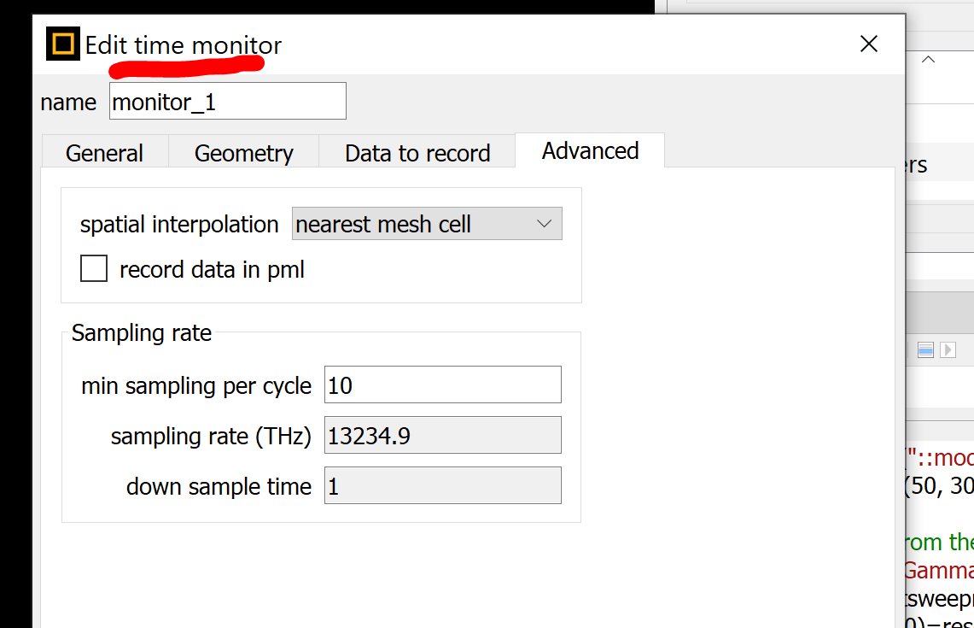Viewport: 974px width, 628px height.
Task: Click the red "::mod" script line
Action: pos(941,456)
